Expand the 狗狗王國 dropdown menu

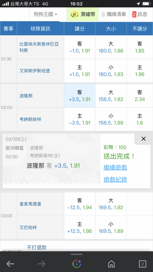46,14
